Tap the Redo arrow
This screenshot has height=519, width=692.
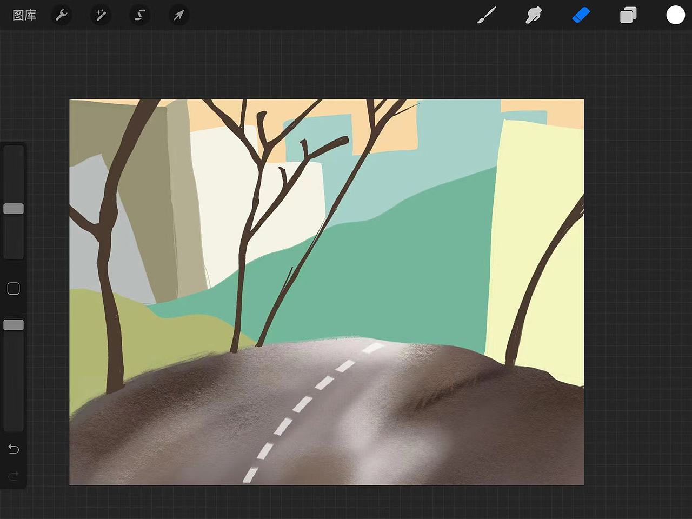click(14, 476)
